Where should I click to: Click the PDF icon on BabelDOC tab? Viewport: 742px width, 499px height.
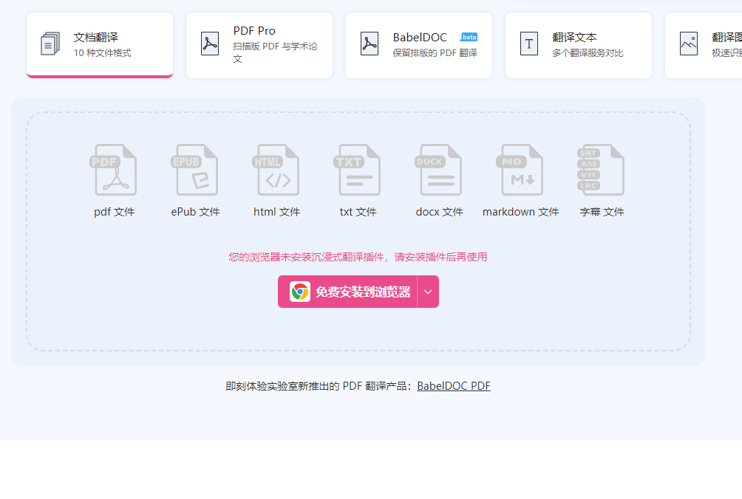click(x=369, y=44)
